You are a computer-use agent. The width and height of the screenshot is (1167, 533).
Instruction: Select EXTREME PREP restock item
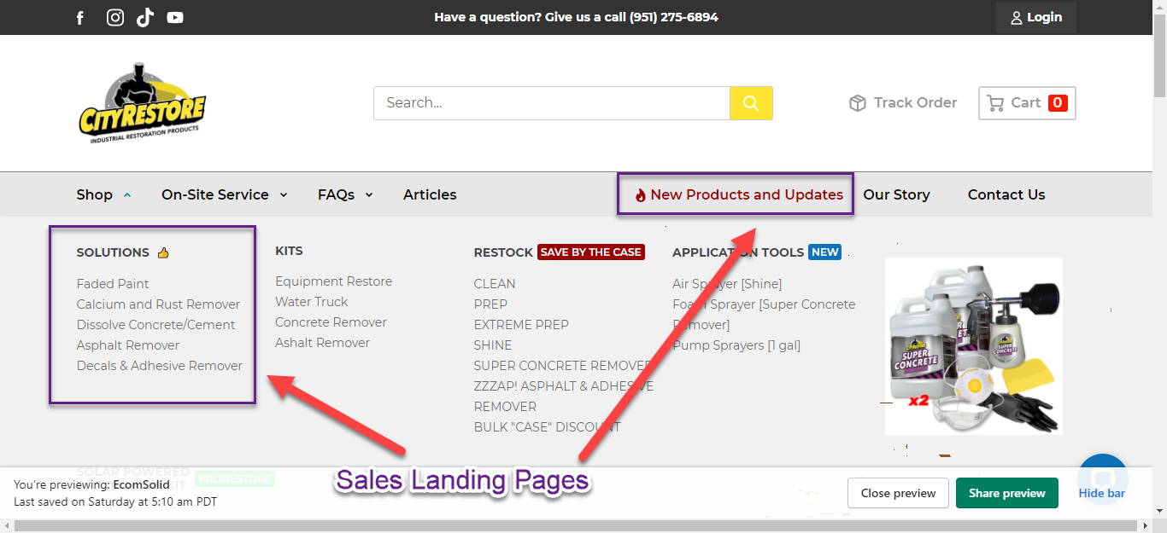click(x=521, y=325)
